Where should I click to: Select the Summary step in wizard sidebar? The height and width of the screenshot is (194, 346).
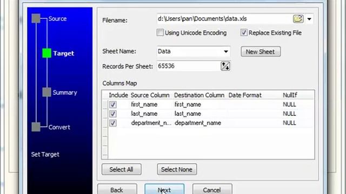pyautogui.click(x=65, y=93)
